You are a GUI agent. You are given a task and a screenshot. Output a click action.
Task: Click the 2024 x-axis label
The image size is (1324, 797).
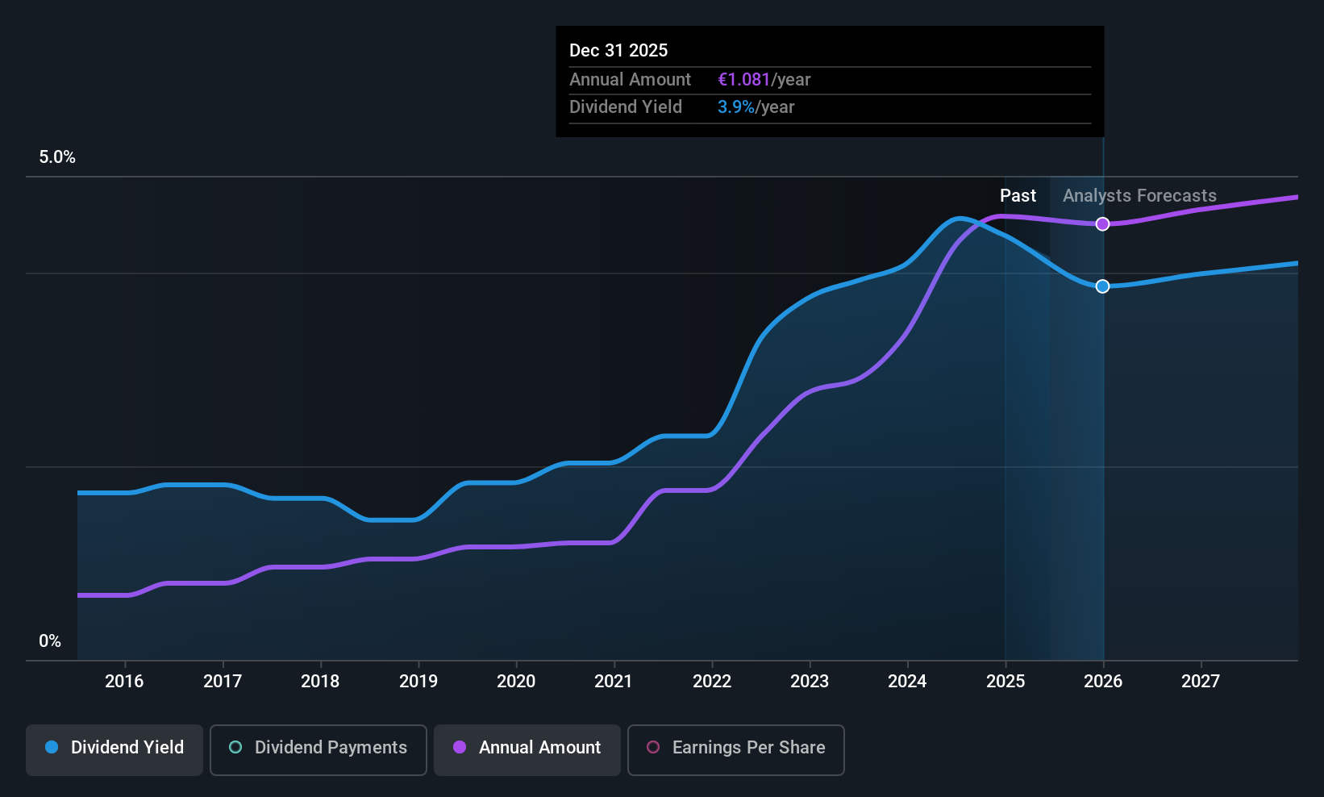pos(907,682)
